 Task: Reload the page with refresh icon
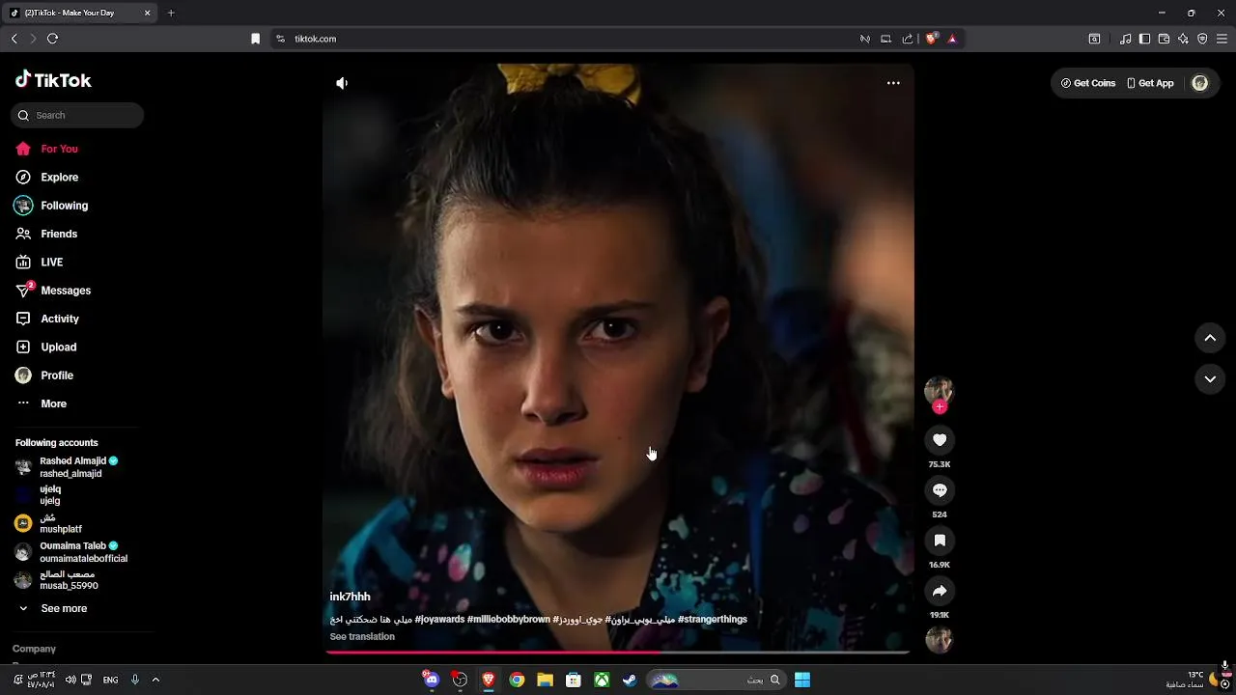[52, 39]
